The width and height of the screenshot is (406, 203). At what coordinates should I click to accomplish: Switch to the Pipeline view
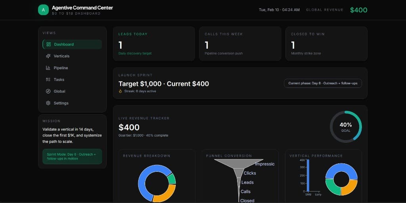61,68
